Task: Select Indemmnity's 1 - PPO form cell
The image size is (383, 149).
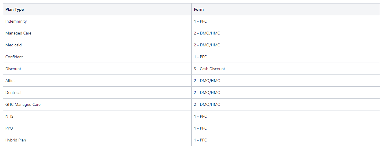Action: tap(286, 21)
